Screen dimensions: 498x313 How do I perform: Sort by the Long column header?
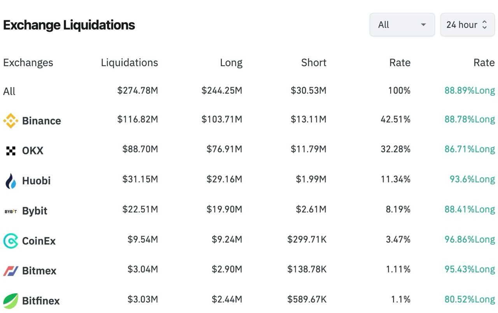(231, 63)
